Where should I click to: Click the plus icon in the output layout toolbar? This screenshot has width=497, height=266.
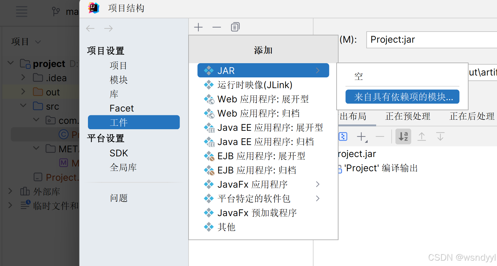[361, 136]
